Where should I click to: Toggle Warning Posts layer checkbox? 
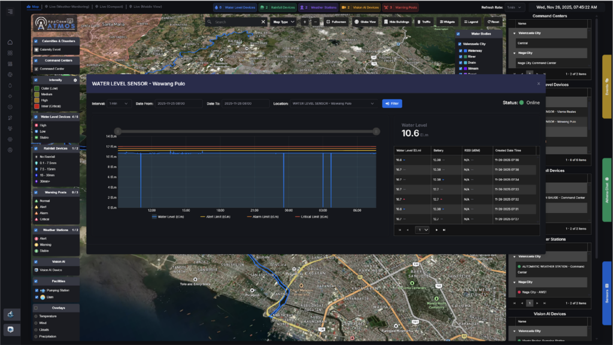point(35,193)
